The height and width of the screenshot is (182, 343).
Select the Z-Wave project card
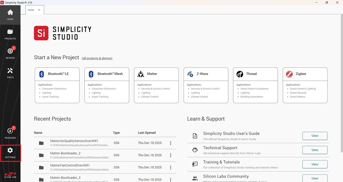206,85
